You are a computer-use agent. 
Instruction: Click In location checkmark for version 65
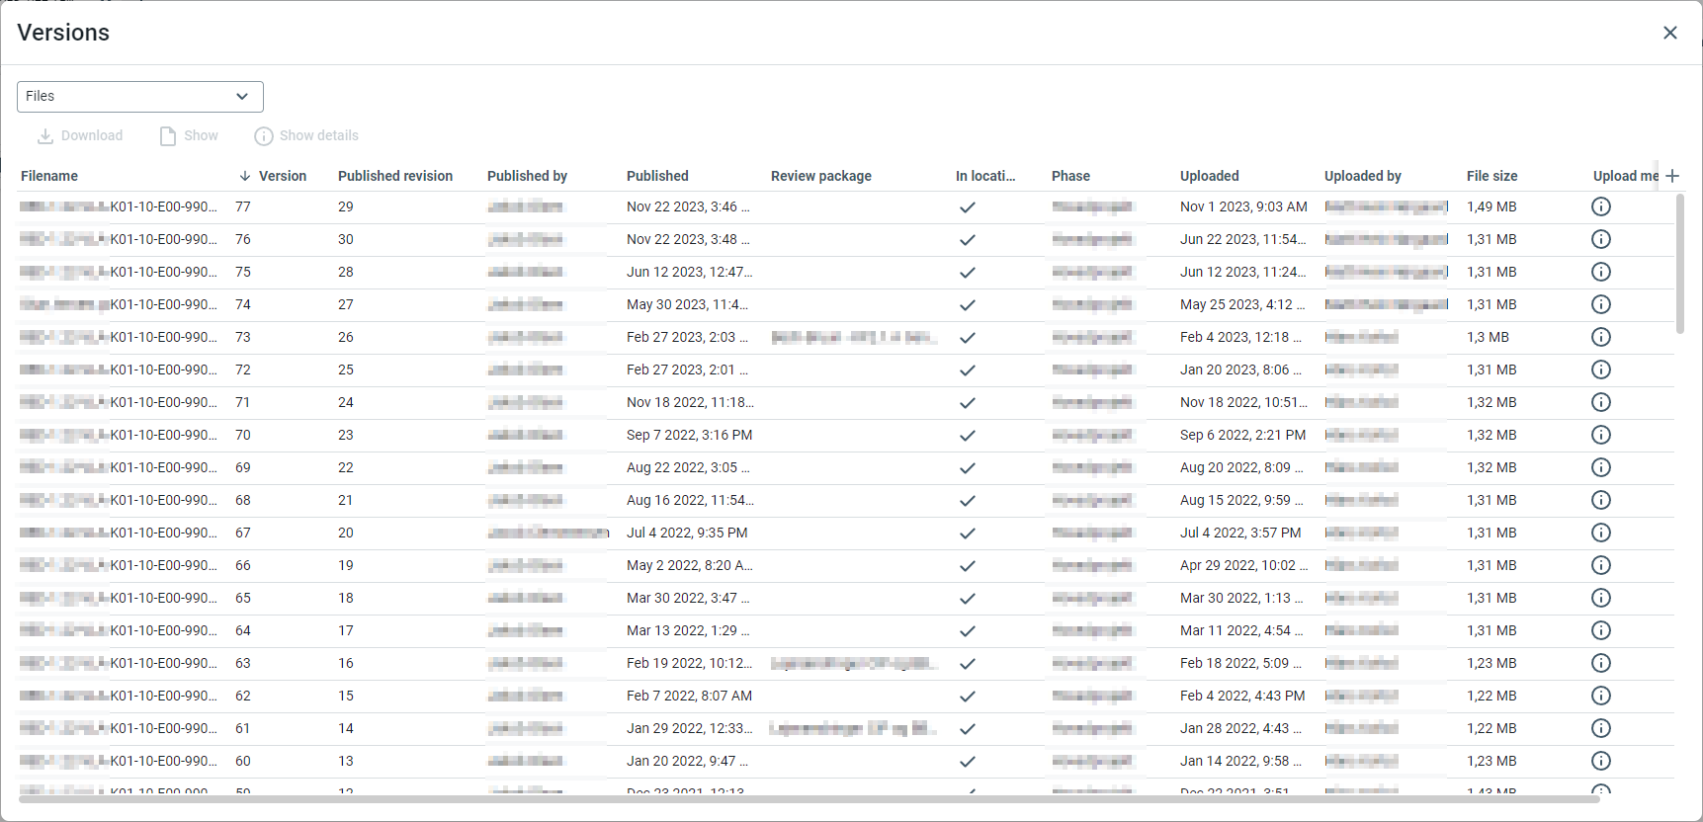point(968,599)
